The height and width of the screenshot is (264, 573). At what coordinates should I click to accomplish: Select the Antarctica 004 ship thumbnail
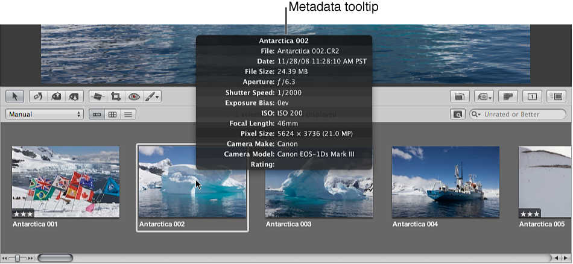tap(446, 181)
